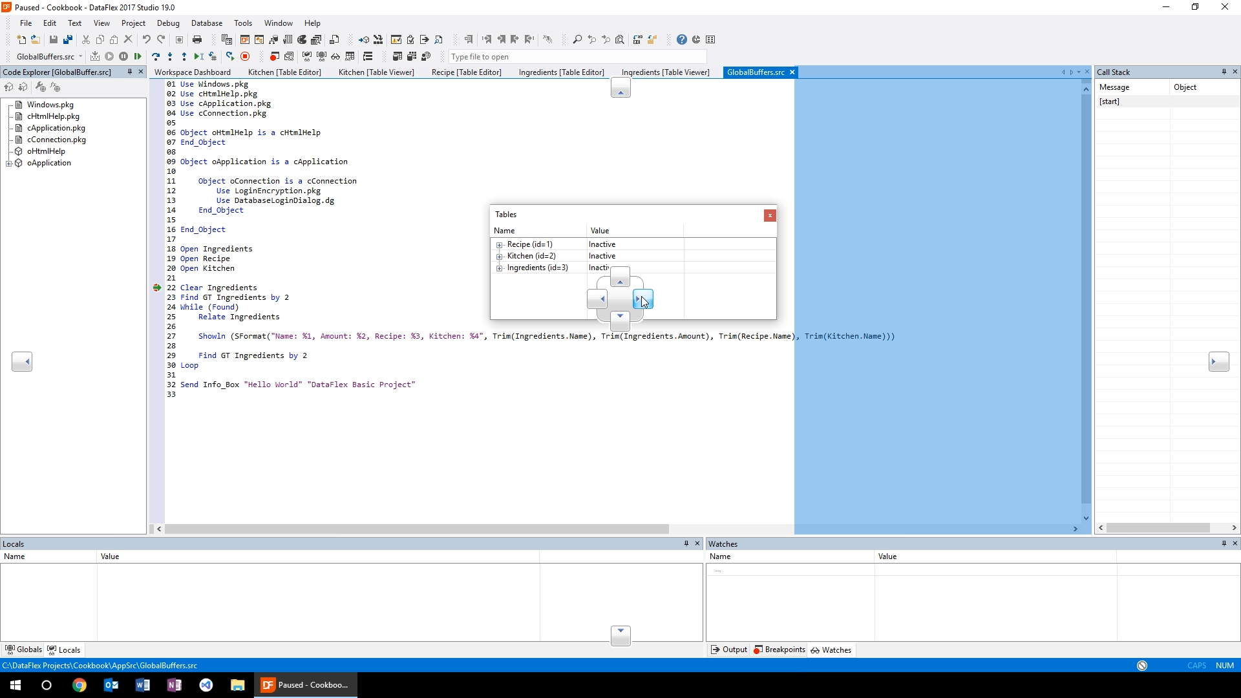1241x698 pixels.
Task: Click the Pause program toolbar icon
Action: [x=123, y=57]
